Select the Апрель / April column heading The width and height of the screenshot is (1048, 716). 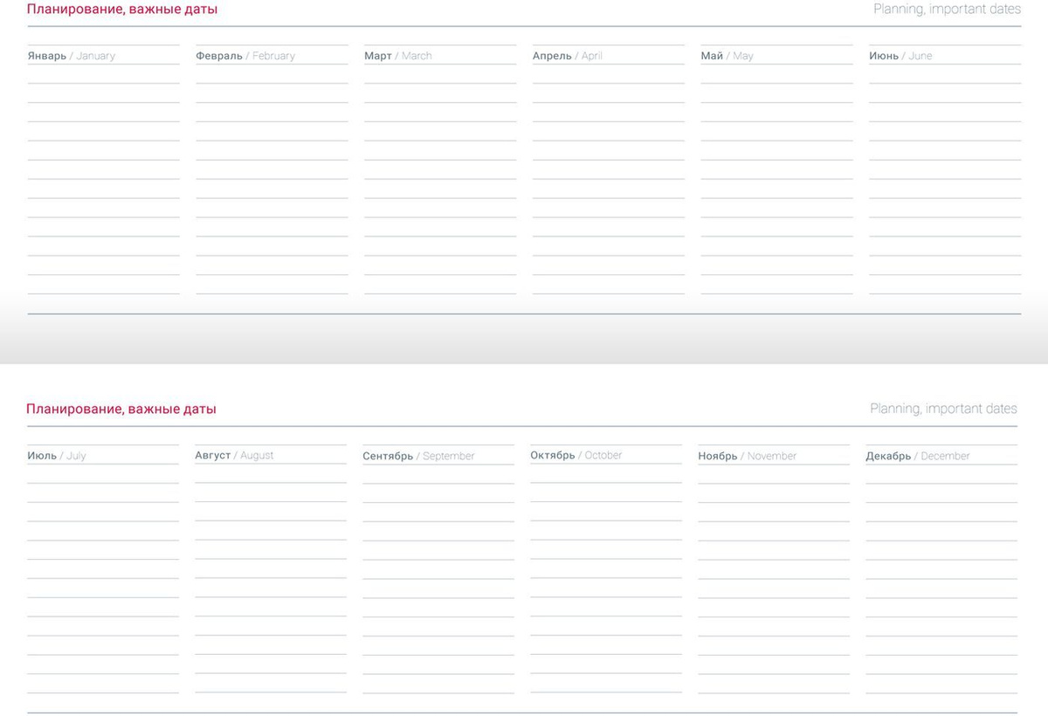[568, 56]
